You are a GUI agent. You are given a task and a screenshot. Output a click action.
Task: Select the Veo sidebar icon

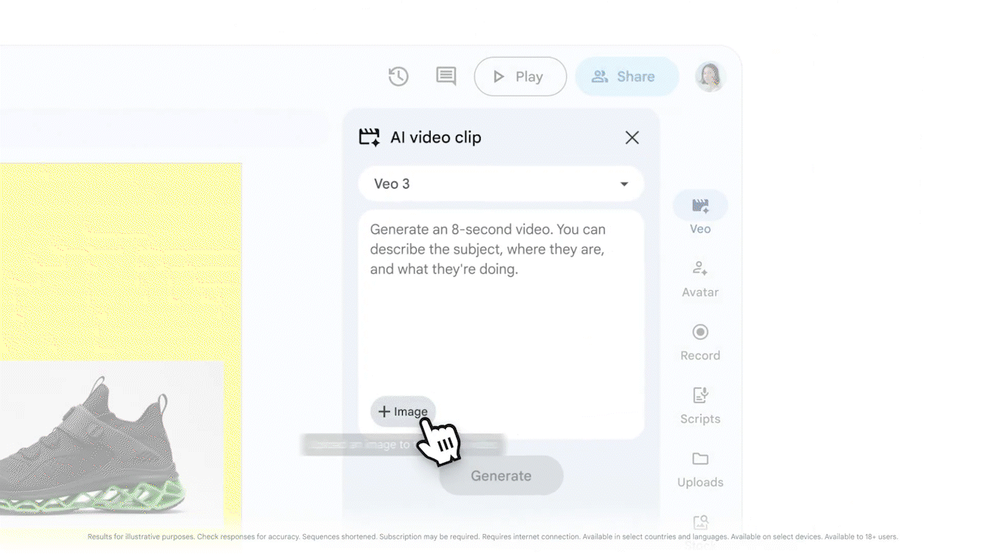700,205
